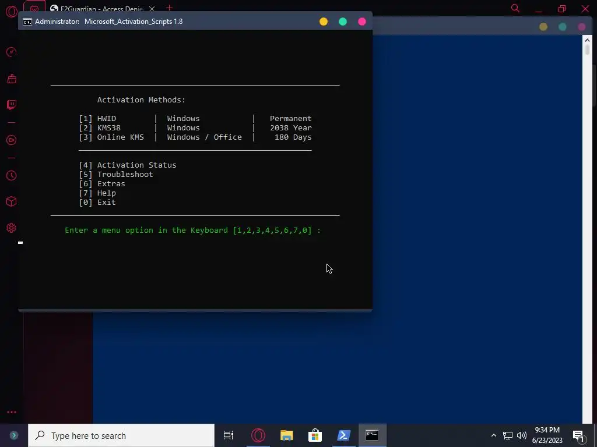Click the pink close button of Activation Scripts window
This screenshot has width=597, height=447.
[362, 22]
